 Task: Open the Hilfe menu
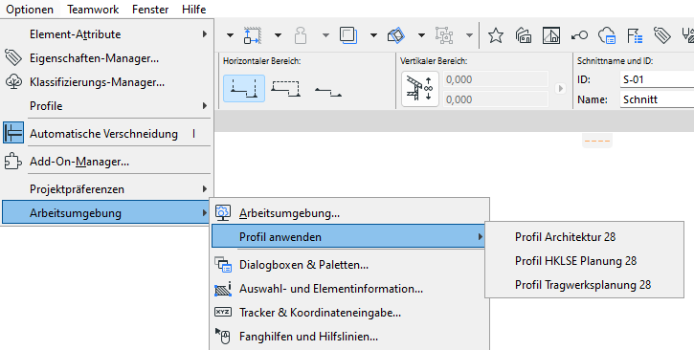[x=194, y=10]
